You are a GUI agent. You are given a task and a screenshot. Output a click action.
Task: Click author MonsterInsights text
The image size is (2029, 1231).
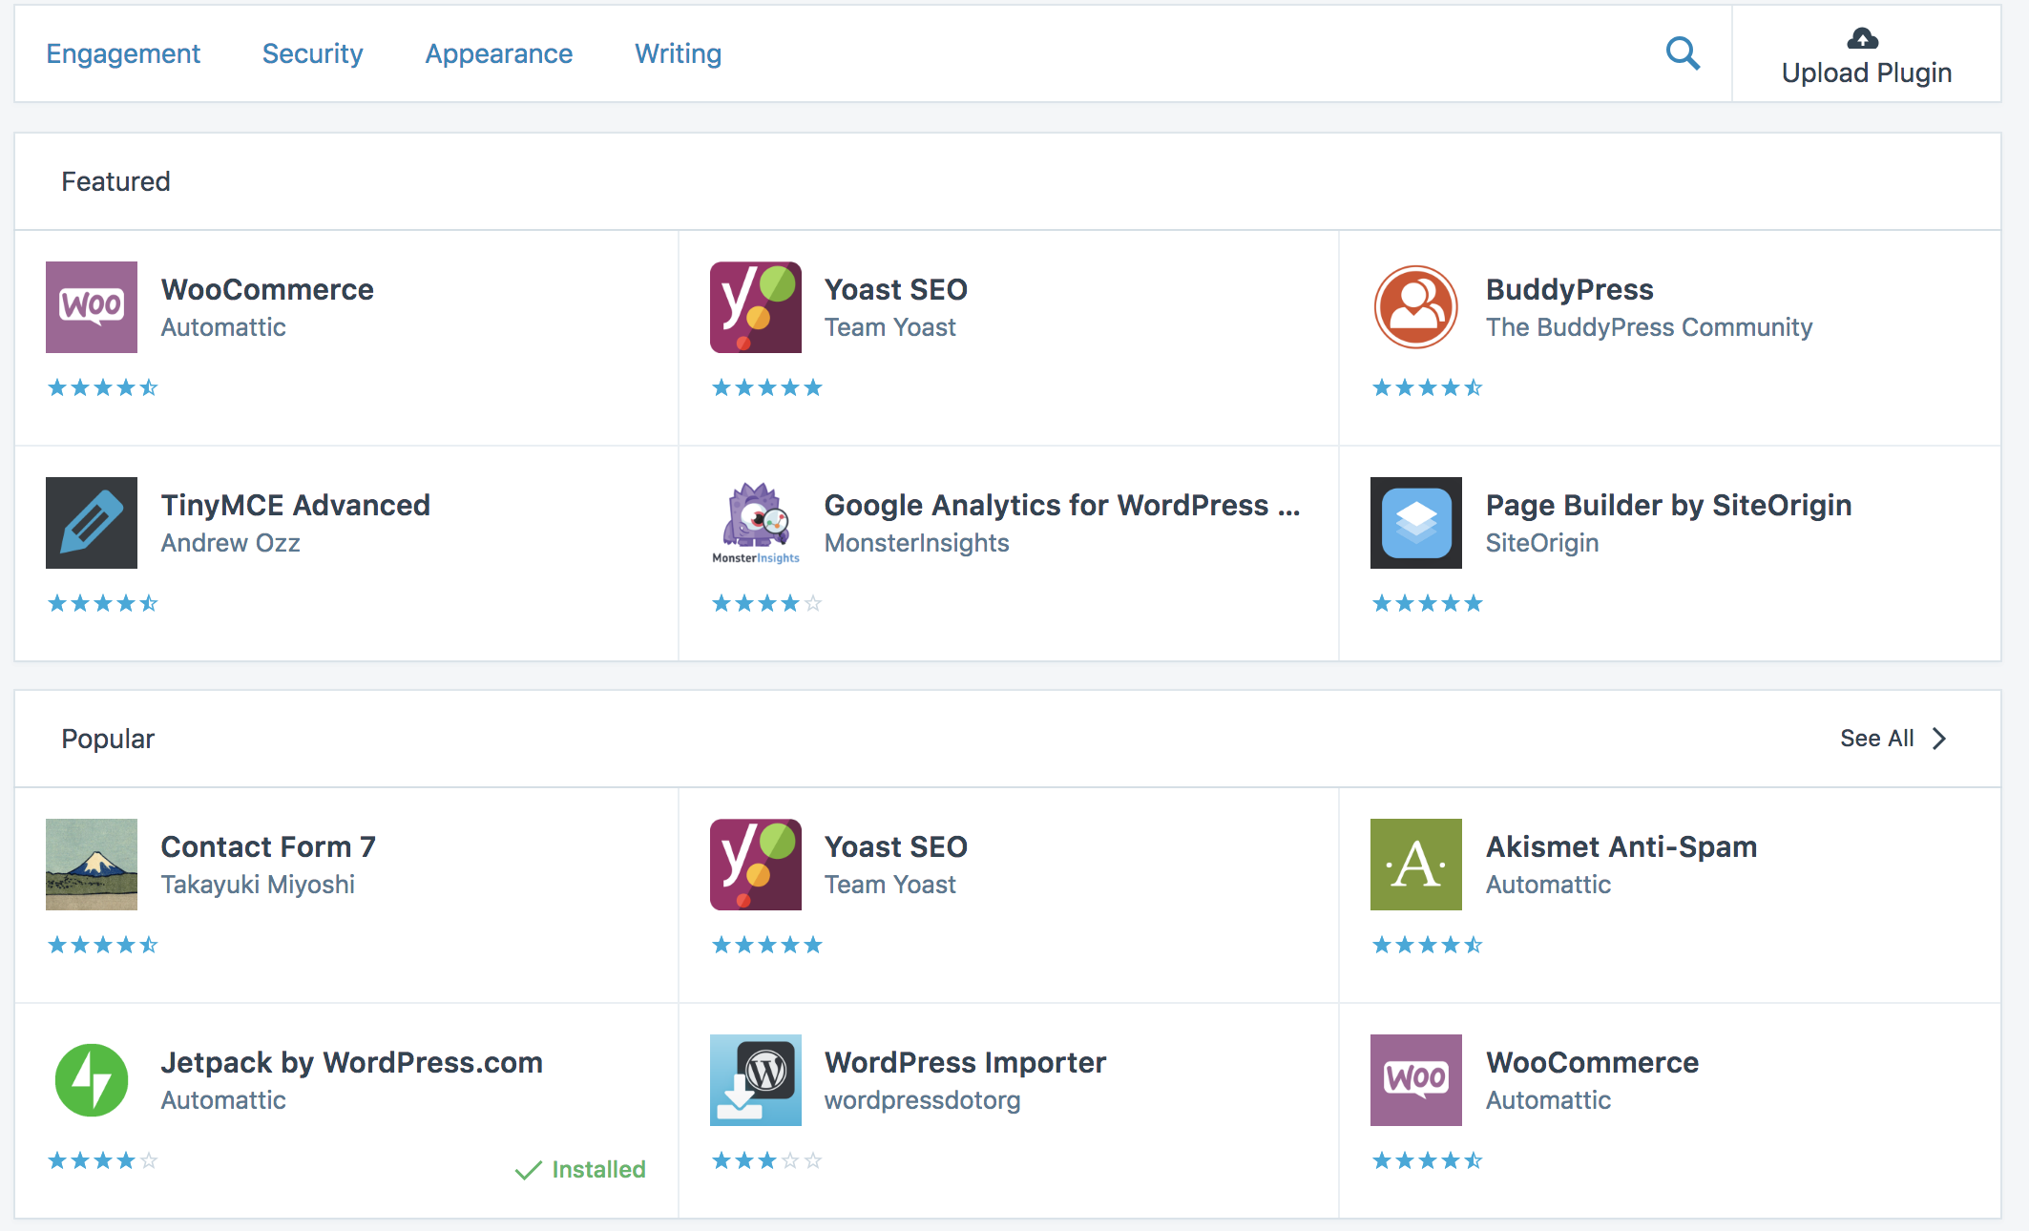pyautogui.click(x=916, y=543)
